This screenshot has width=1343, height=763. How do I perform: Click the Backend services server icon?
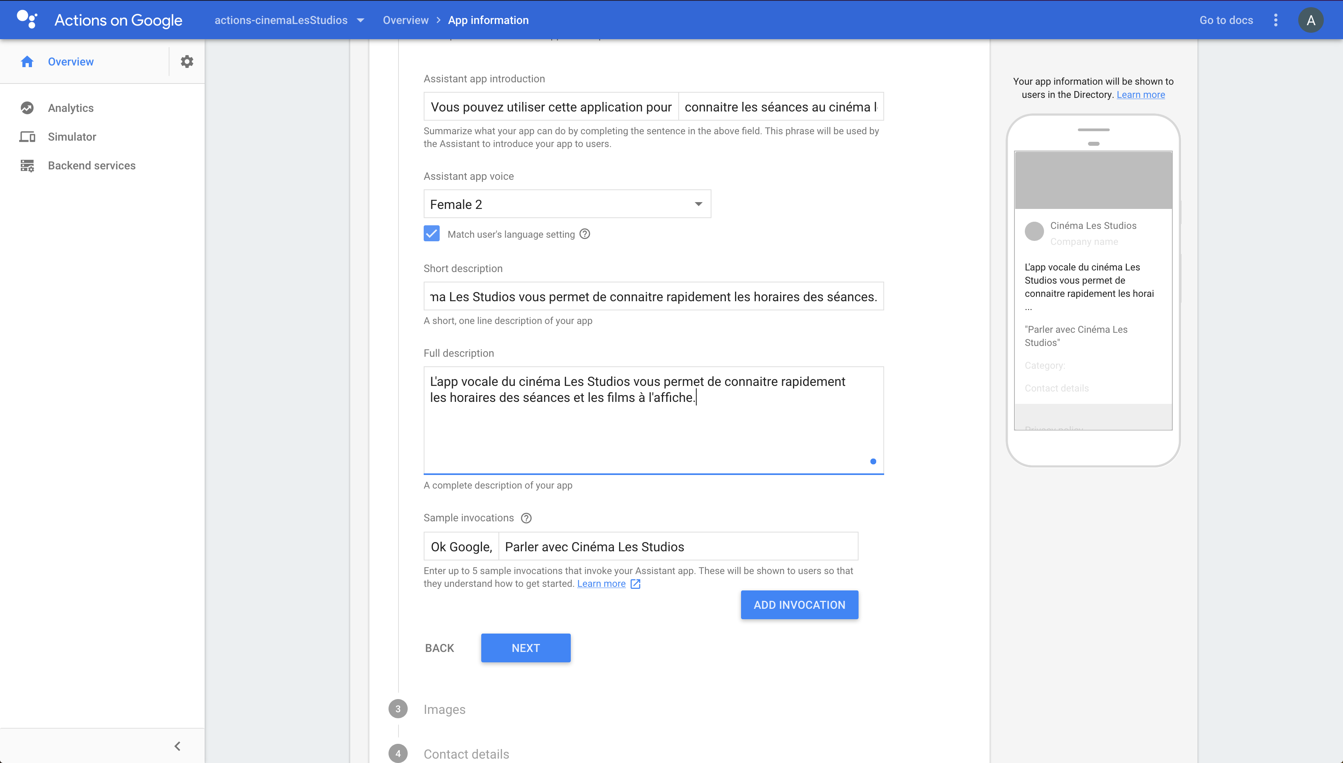(27, 166)
